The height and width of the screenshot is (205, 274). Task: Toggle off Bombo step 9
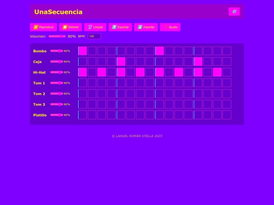[x=159, y=51]
